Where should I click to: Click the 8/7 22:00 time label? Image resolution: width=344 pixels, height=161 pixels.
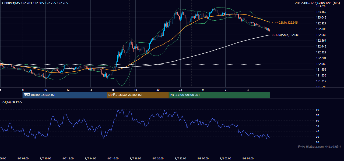pos(180,159)
